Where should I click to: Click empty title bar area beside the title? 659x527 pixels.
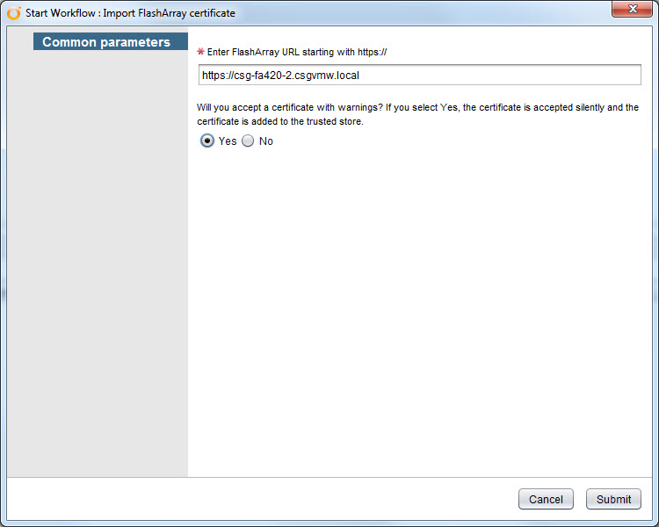tap(420, 13)
